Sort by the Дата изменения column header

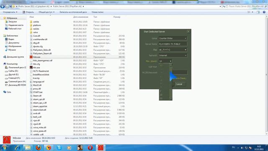[81, 17]
